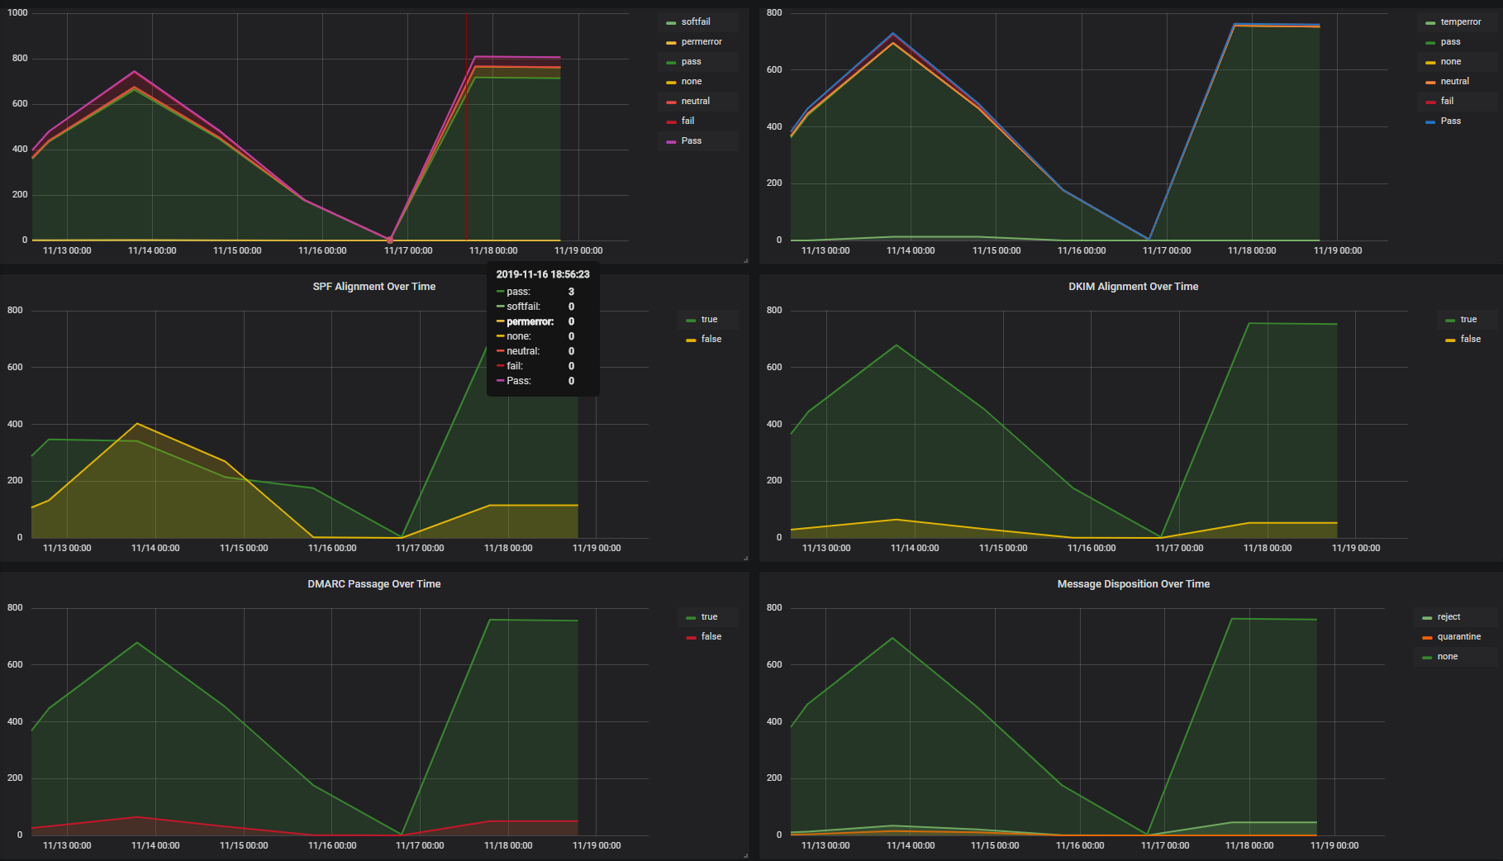Click the resize handle of SPF Alignment panel

[745, 559]
